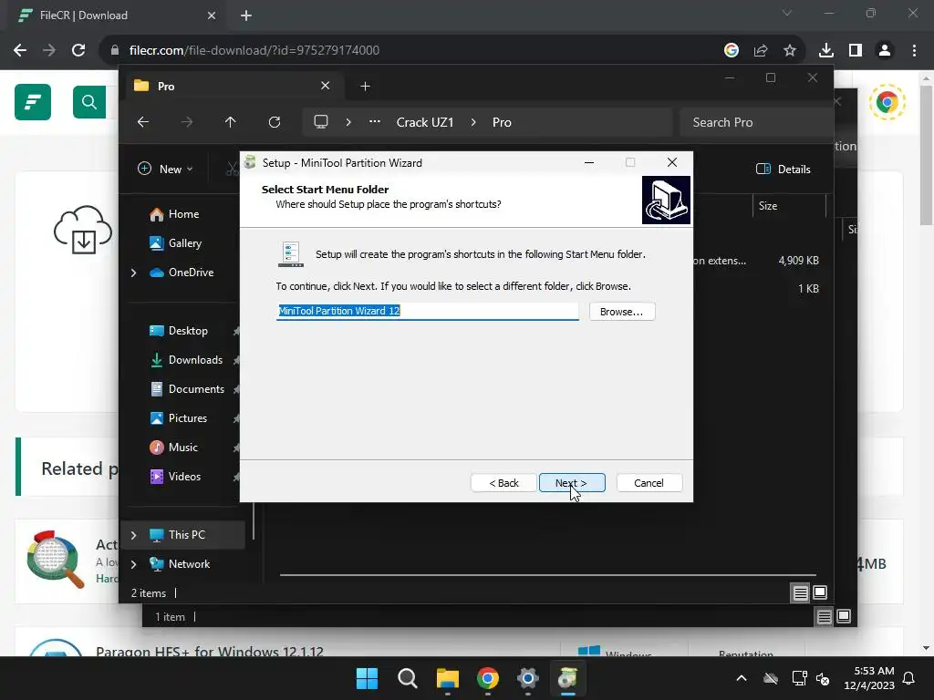The image size is (934, 700).
Task: Click Chrome back navigation arrow
Action: click(20, 50)
